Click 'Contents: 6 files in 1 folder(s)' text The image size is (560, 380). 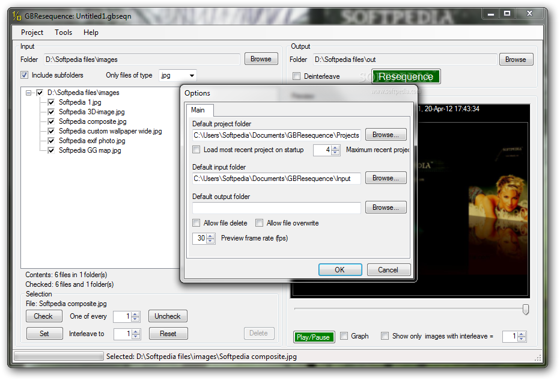[x=66, y=275]
